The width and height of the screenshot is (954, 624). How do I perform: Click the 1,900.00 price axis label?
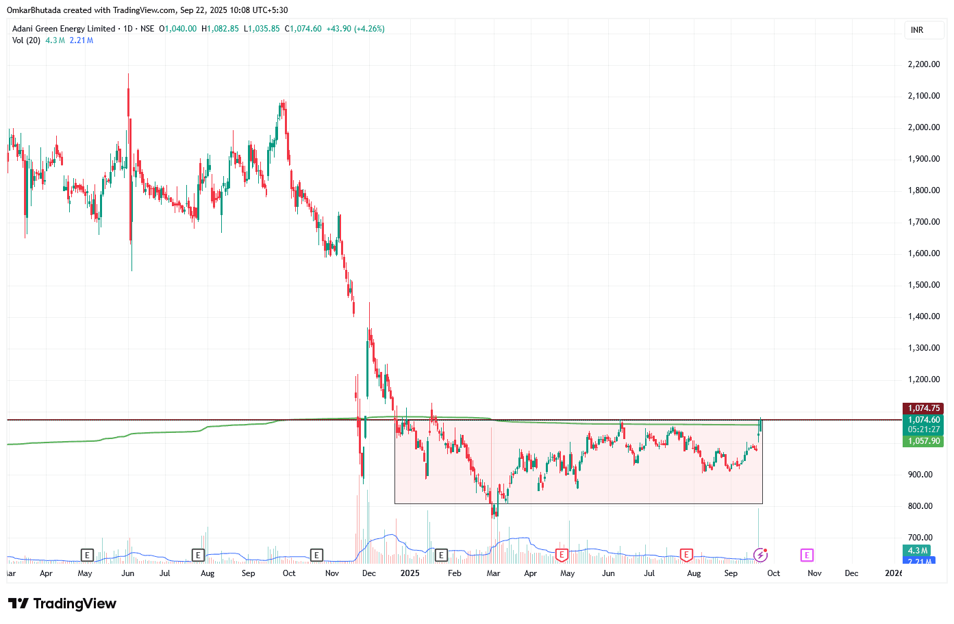tap(924, 159)
